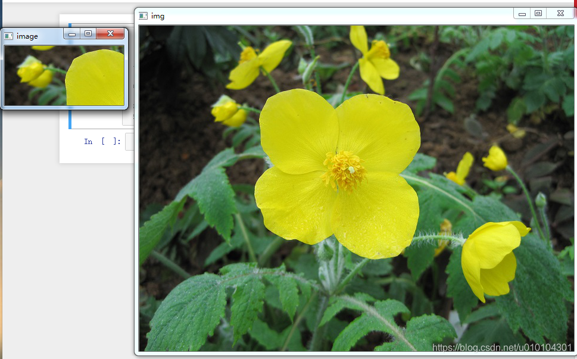Maximize the large 'img' window

click(538, 14)
